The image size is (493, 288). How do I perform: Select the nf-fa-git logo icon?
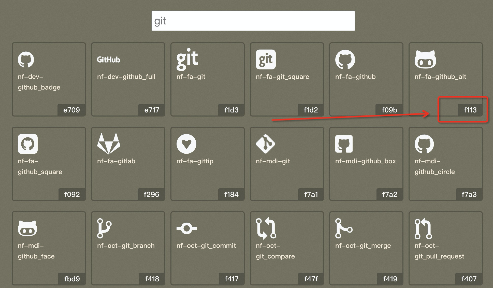point(187,59)
